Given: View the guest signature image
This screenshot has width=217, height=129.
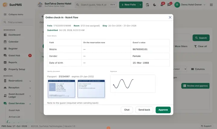Looking at the screenshot, I should 133,84.
